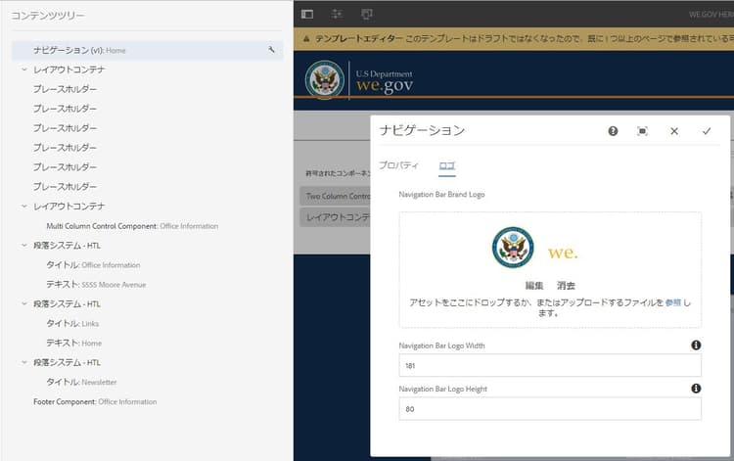Screen dimensions: 734x461
Task: Cancel the ナビゲーション dialog with the X icon
Action: (674, 131)
